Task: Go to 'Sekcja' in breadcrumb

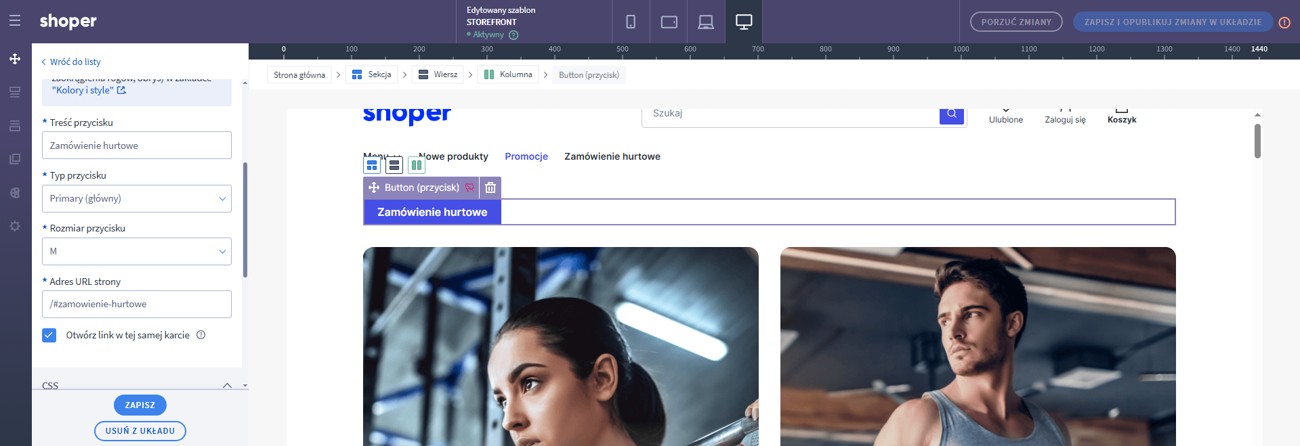Action: 372,74
